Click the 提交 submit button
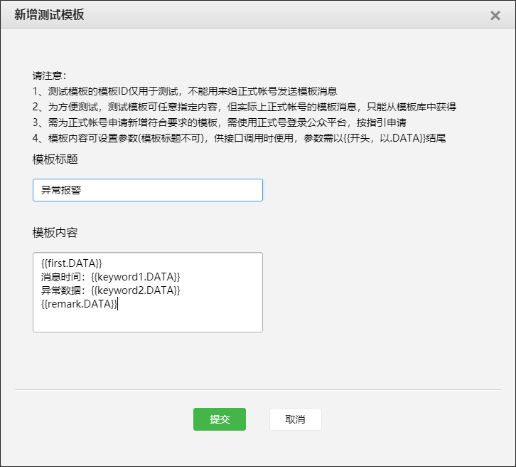The image size is (516, 467). 220,419
